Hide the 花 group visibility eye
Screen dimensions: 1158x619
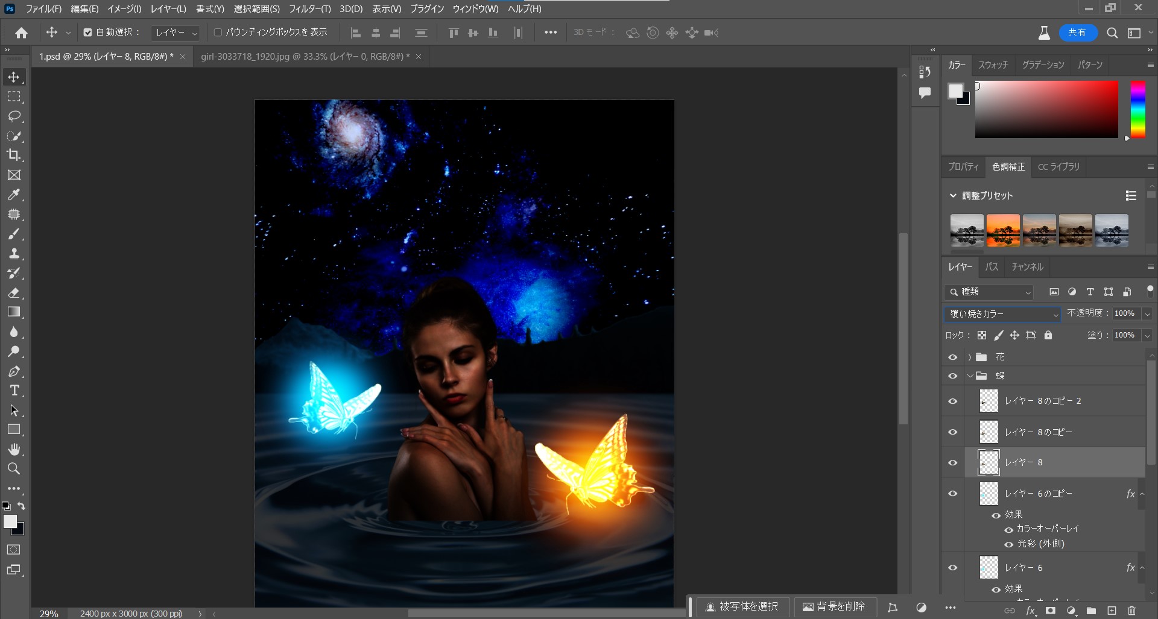[952, 357]
